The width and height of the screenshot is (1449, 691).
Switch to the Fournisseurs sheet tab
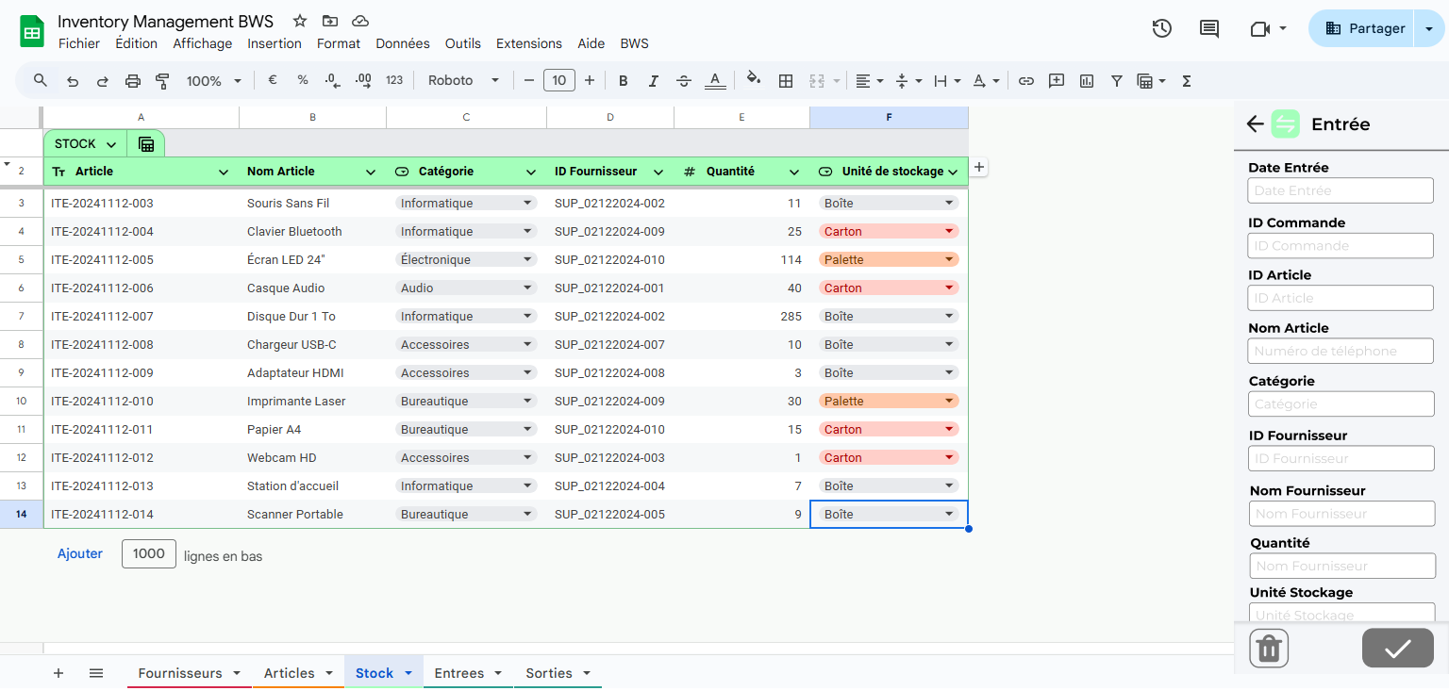tap(180, 673)
